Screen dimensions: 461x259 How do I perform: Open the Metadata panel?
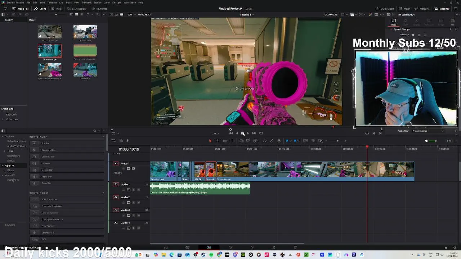coord(422,9)
